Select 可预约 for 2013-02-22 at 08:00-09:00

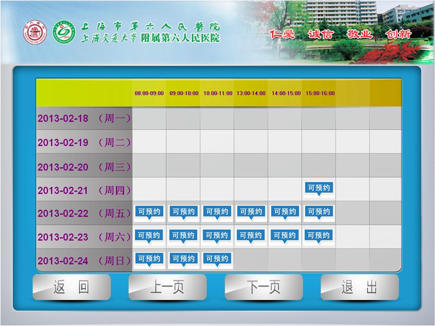(149, 212)
